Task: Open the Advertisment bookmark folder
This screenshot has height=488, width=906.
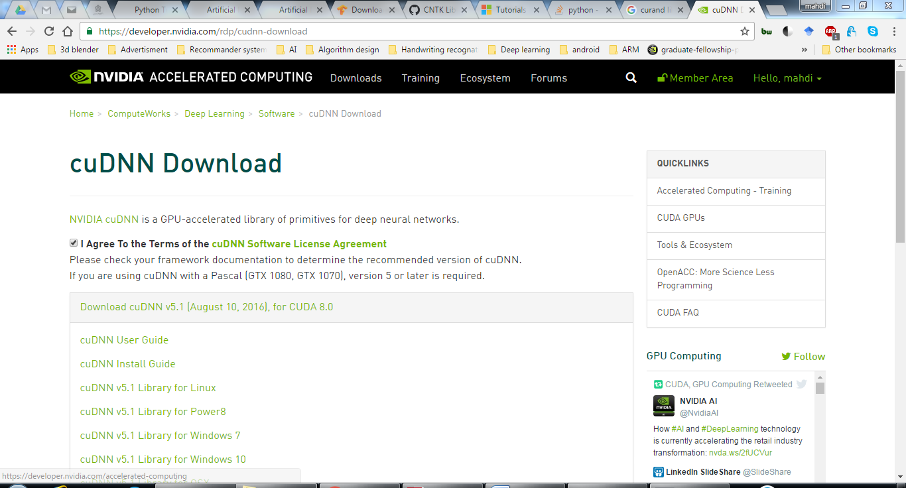Action: coord(138,50)
